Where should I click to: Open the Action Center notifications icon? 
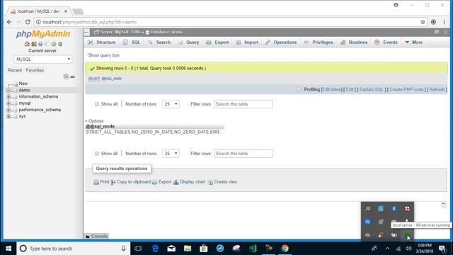(442, 249)
